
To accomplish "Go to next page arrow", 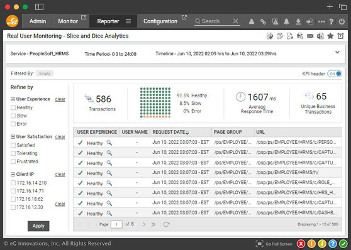I will pyautogui.click(x=144, y=224).
